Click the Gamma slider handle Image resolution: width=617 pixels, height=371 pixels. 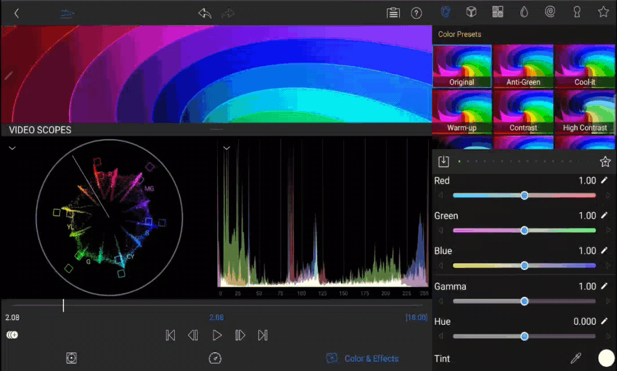[x=524, y=301]
